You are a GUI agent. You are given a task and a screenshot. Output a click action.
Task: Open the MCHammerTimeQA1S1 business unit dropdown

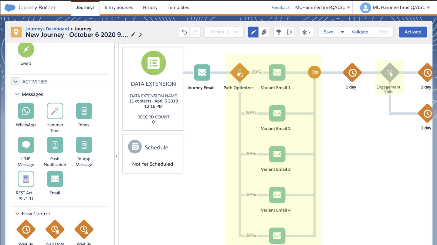(323, 8)
